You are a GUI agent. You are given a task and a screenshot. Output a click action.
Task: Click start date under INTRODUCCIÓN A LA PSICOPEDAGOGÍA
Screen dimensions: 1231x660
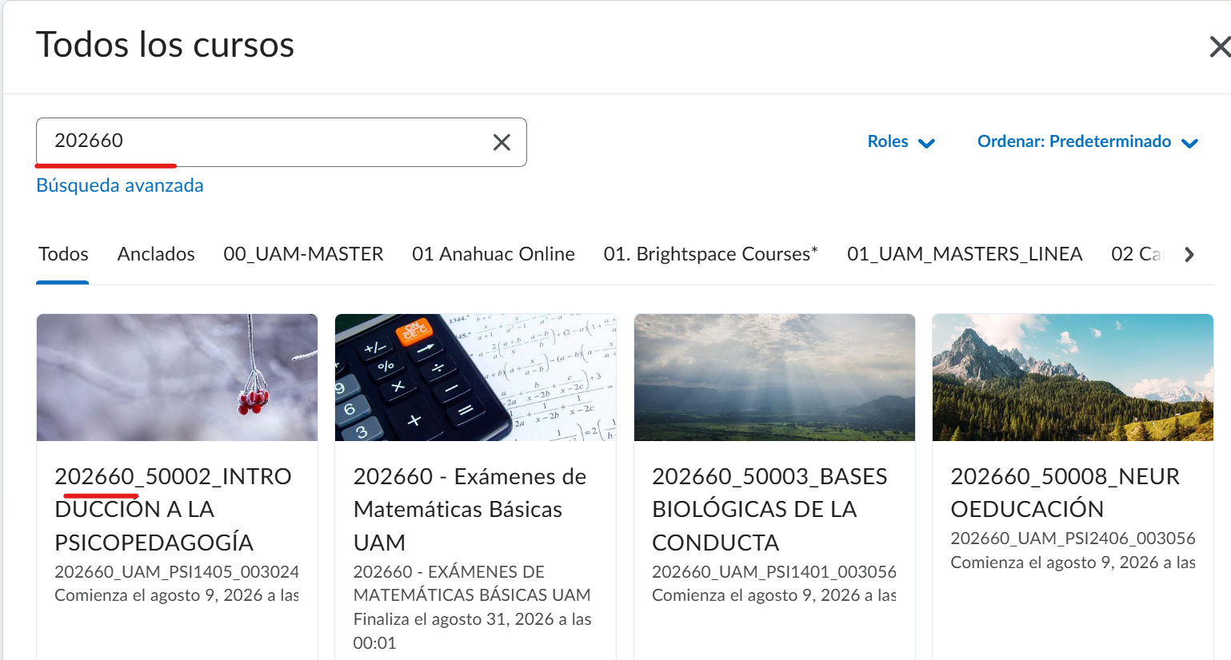click(x=177, y=595)
